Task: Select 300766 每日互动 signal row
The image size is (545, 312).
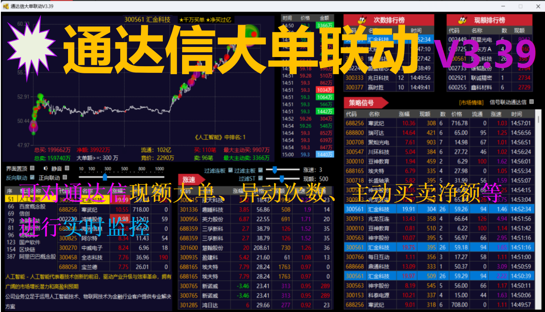Action: 439,257
